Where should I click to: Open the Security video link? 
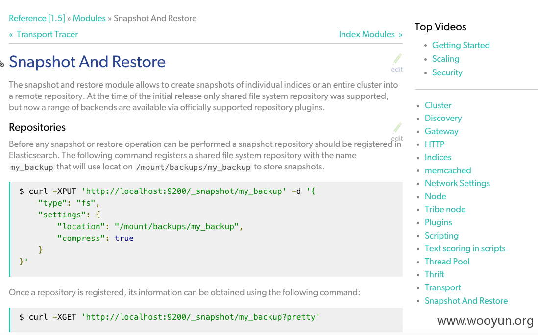coord(447,72)
